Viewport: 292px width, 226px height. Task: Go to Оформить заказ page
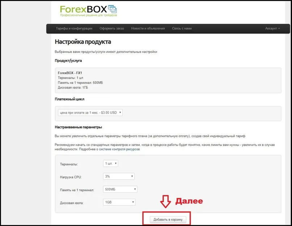pyautogui.click(x=112, y=29)
